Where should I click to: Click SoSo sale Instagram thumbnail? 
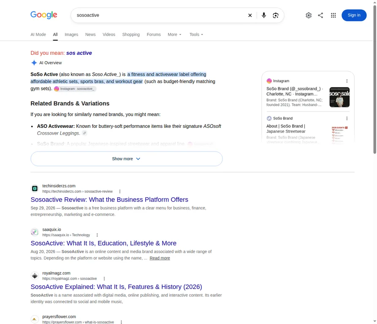click(339, 97)
